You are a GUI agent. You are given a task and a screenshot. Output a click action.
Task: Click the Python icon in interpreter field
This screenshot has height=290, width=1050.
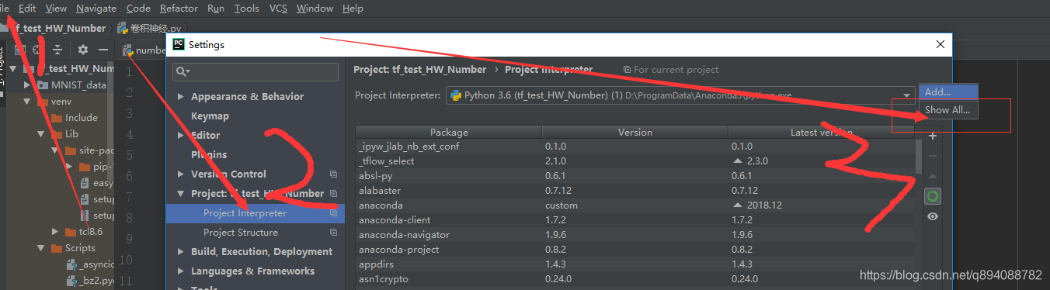pyautogui.click(x=456, y=95)
